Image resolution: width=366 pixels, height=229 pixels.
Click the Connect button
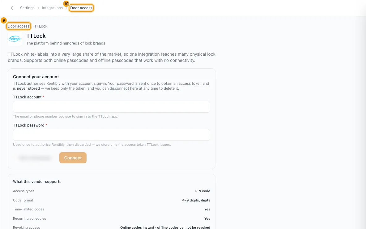pyautogui.click(x=73, y=158)
